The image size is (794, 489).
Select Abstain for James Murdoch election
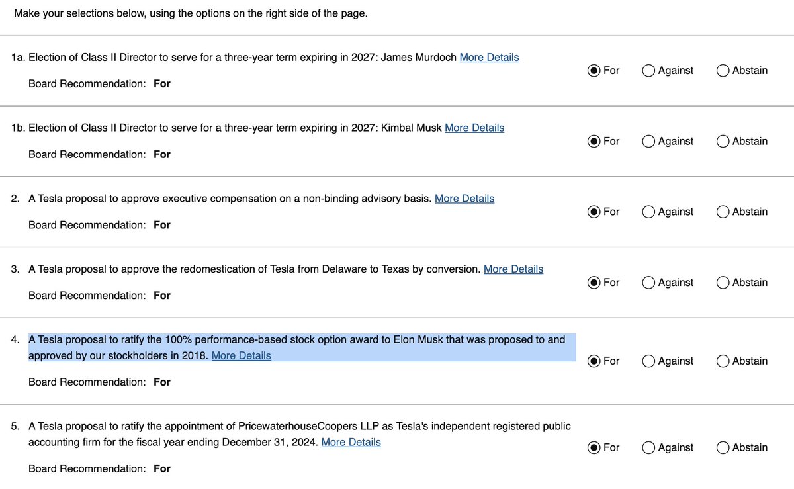pos(723,70)
